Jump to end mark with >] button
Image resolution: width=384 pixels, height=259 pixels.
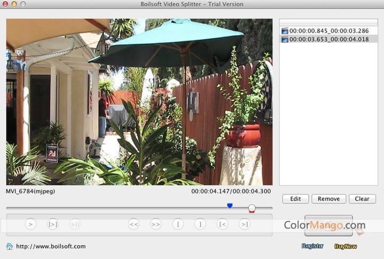(244, 224)
